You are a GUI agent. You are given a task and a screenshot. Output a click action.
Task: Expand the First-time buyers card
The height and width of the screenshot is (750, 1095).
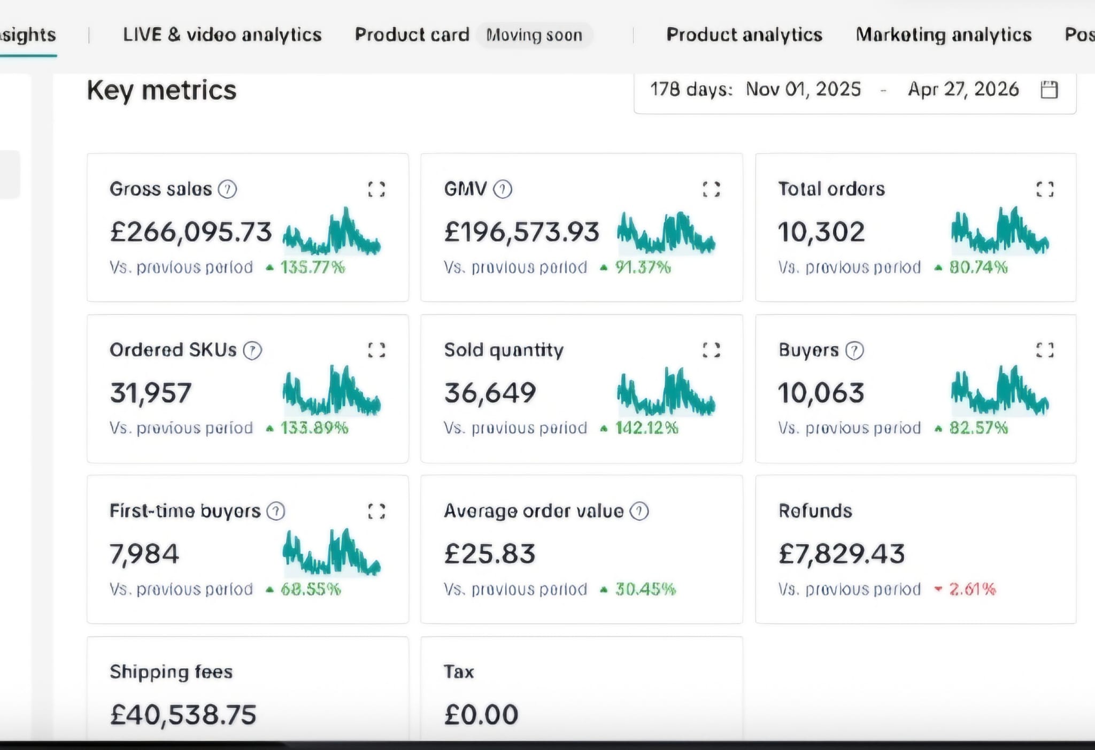point(376,511)
